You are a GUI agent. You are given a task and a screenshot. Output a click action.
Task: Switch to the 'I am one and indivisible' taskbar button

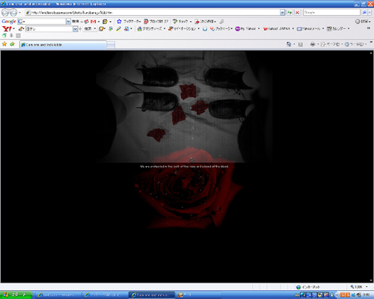point(152,295)
